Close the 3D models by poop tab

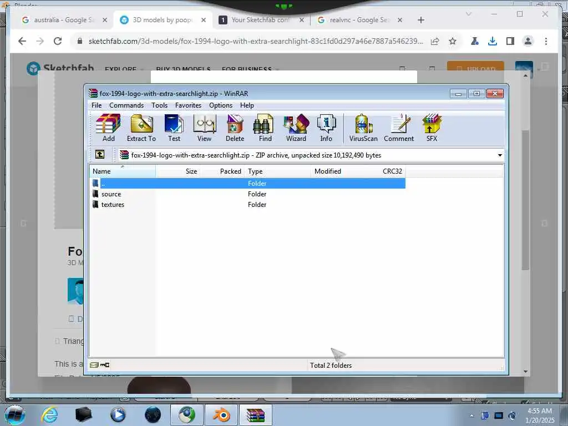click(204, 20)
